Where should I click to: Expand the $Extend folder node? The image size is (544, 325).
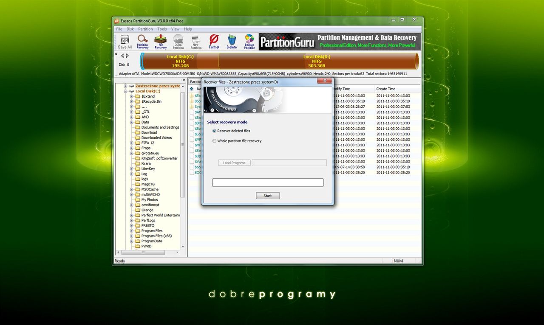point(132,96)
